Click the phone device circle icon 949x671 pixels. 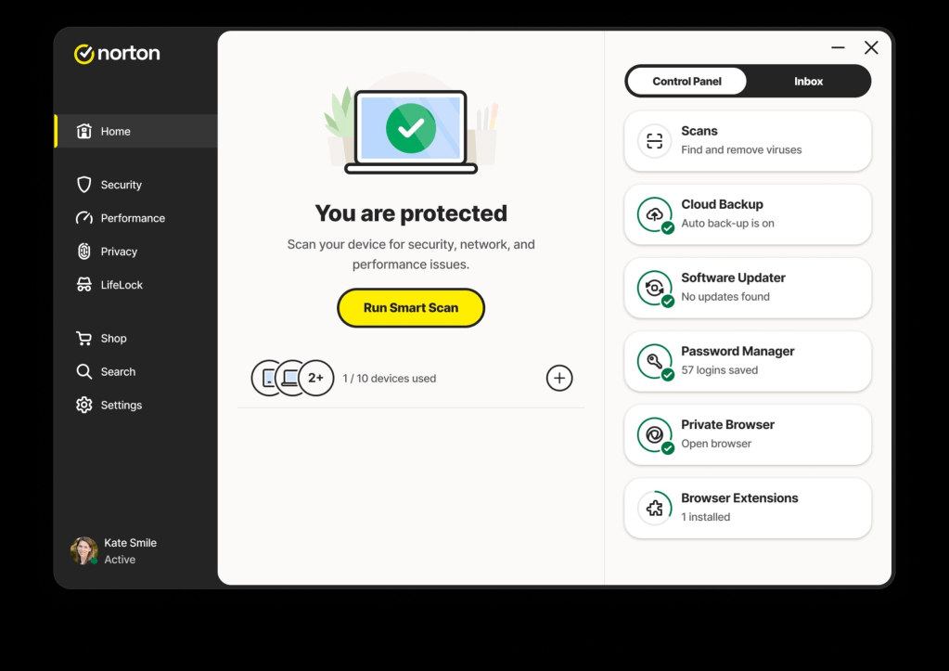click(x=265, y=378)
